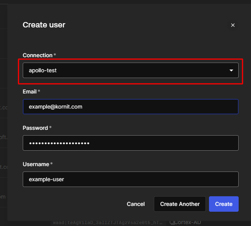The width and height of the screenshot is (251, 226).
Task: Click on the masked password dots
Action: click(x=59, y=143)
